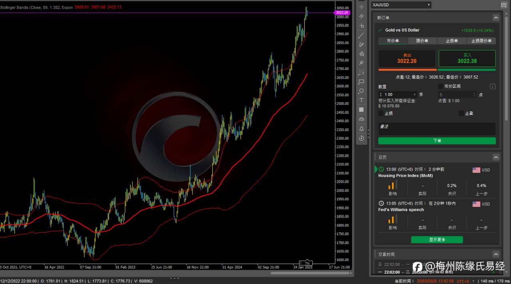This screenshot has width=511, height=284.
Task: Open the market replay icon
Action: click(361, 138)
